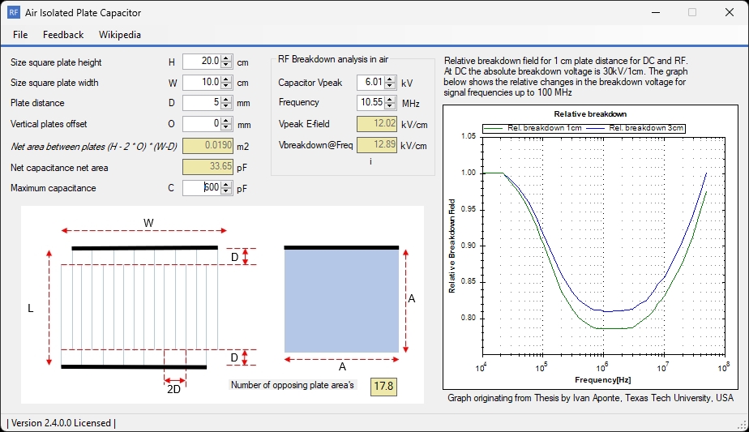Image resolution: width=749 pixels, height=432 pixels.
Task: Decrease plate distance D with down arrow
Action: (x=226, y=106)
